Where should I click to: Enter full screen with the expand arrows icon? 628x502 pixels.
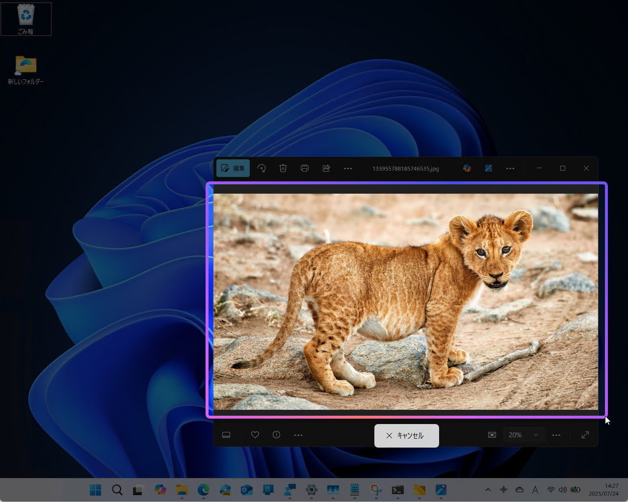(585, 435)
